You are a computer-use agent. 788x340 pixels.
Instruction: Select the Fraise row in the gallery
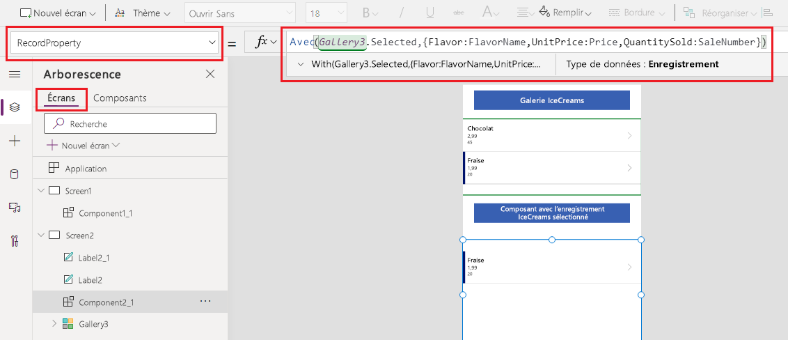pos(552,168)
